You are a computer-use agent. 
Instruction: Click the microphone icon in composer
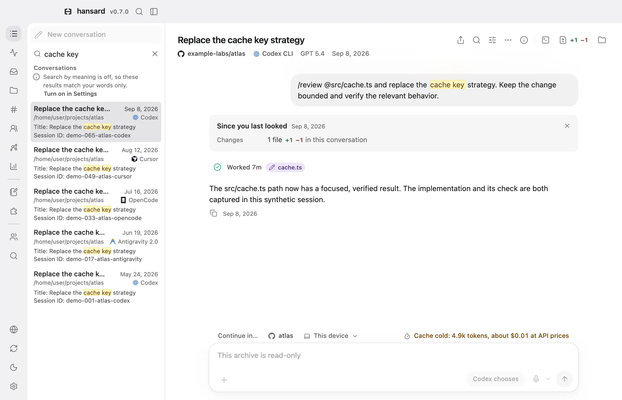[x=536, y=379]
